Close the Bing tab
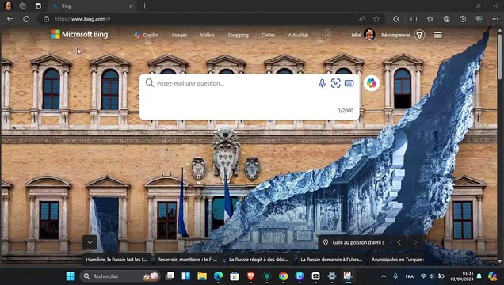The image size is (504, 285). [131, 6]
